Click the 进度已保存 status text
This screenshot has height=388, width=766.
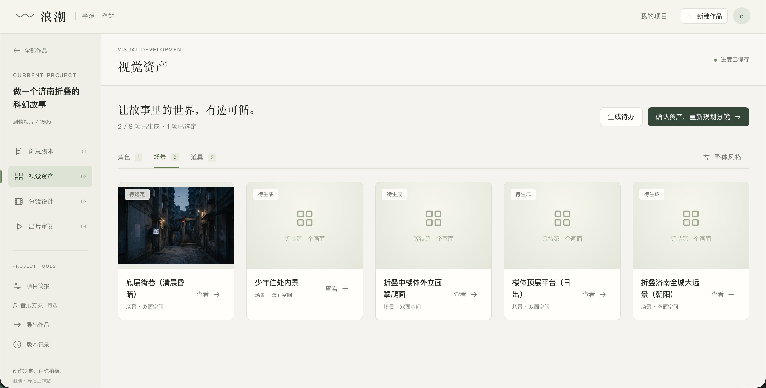pos(735,60)
